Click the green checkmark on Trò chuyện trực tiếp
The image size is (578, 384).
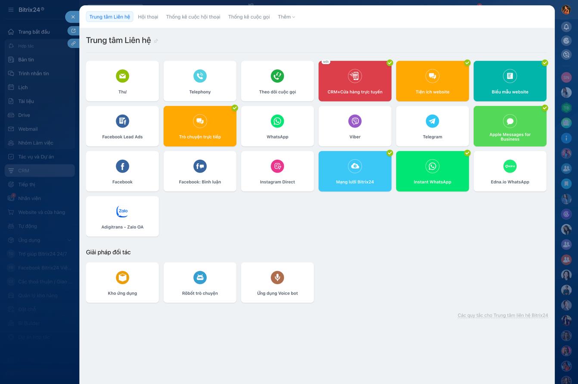point(235,108)
